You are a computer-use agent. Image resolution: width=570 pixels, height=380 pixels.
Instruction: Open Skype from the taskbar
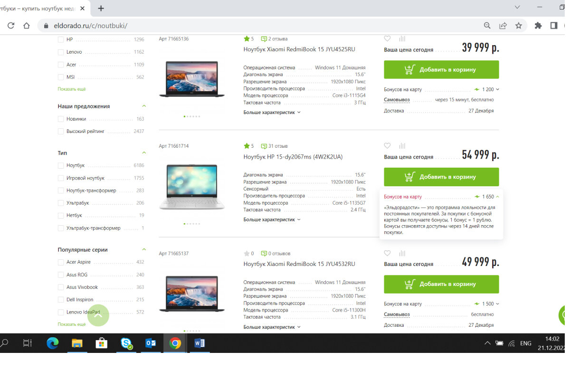pyautogui.click(x=126, y=343)
